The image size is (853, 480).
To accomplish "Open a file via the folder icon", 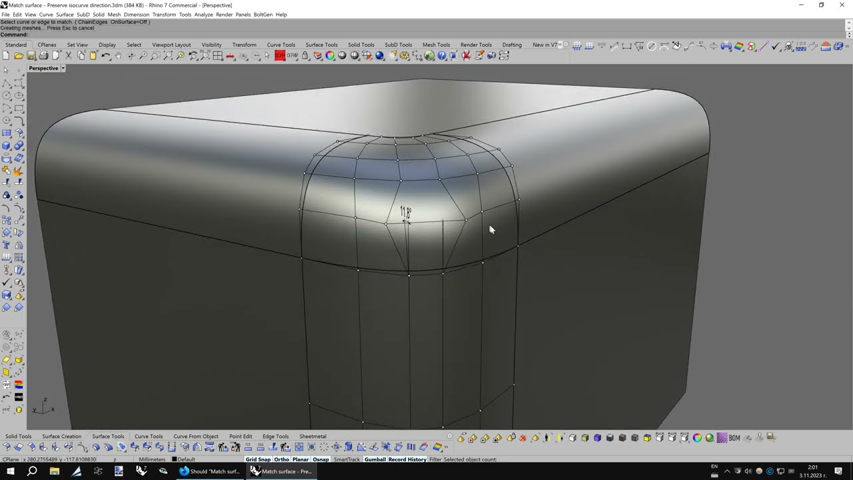I will coord(18,56).
